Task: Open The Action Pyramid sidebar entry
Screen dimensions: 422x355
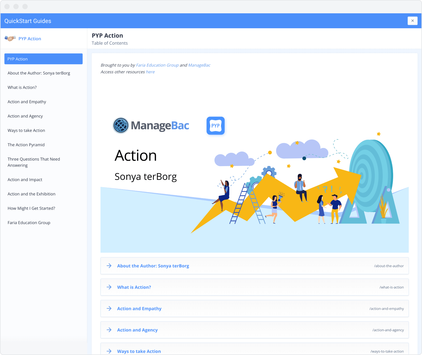Action: 26,145
